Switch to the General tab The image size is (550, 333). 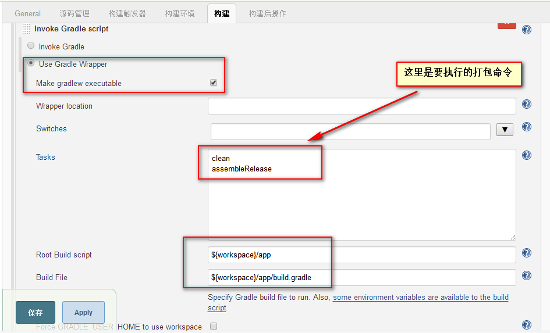(x=28, y=13)
